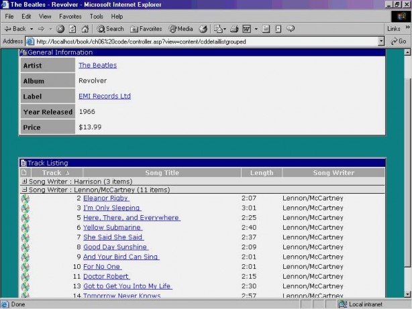
Task: Open the Search toolbar button
Action: [110, 29]
